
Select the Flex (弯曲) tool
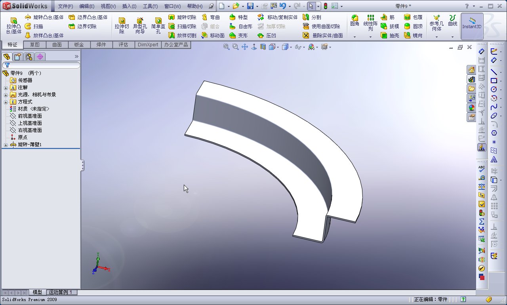pos(211,17)
